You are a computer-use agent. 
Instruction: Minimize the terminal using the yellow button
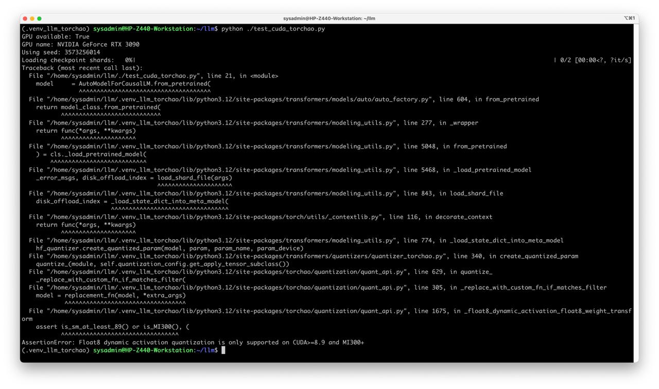pos(32,19)
